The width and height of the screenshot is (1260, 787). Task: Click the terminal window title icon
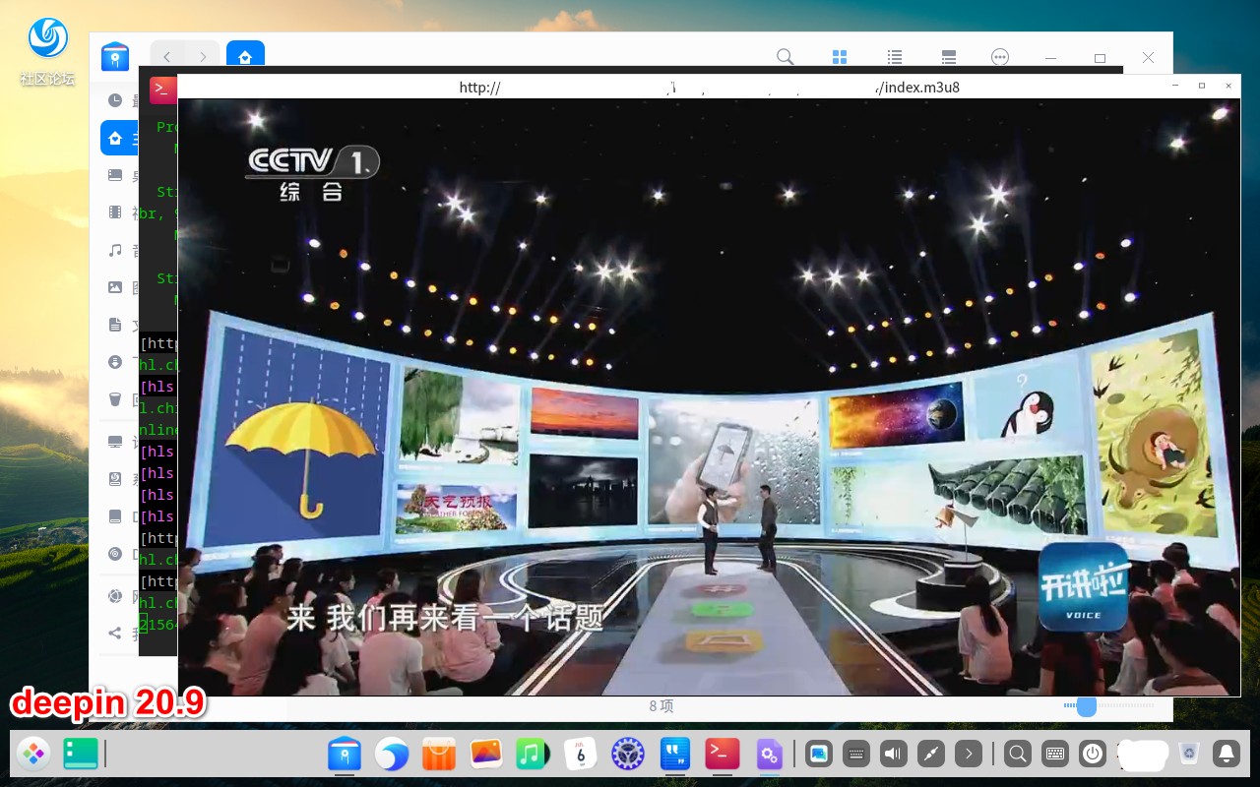coord(161,89)
